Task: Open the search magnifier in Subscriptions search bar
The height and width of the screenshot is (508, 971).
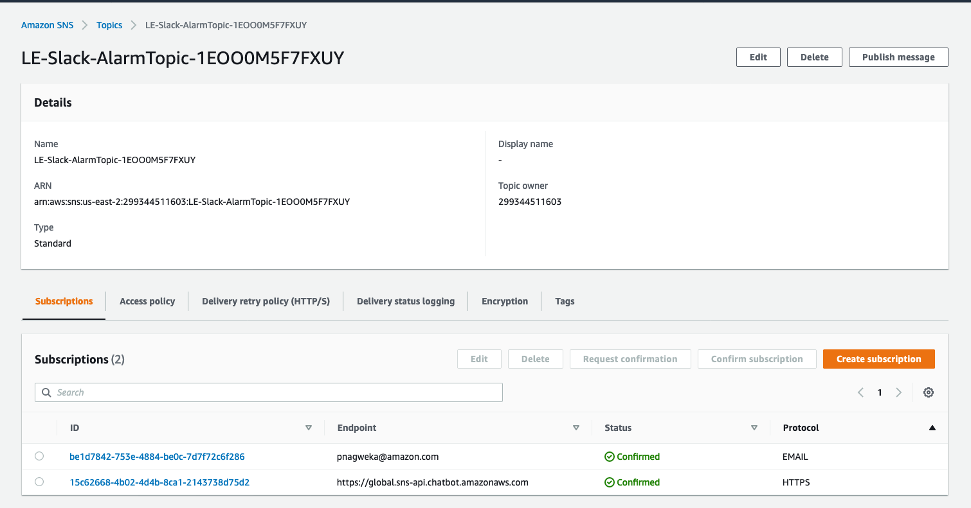Action: (x=46, y=392)
